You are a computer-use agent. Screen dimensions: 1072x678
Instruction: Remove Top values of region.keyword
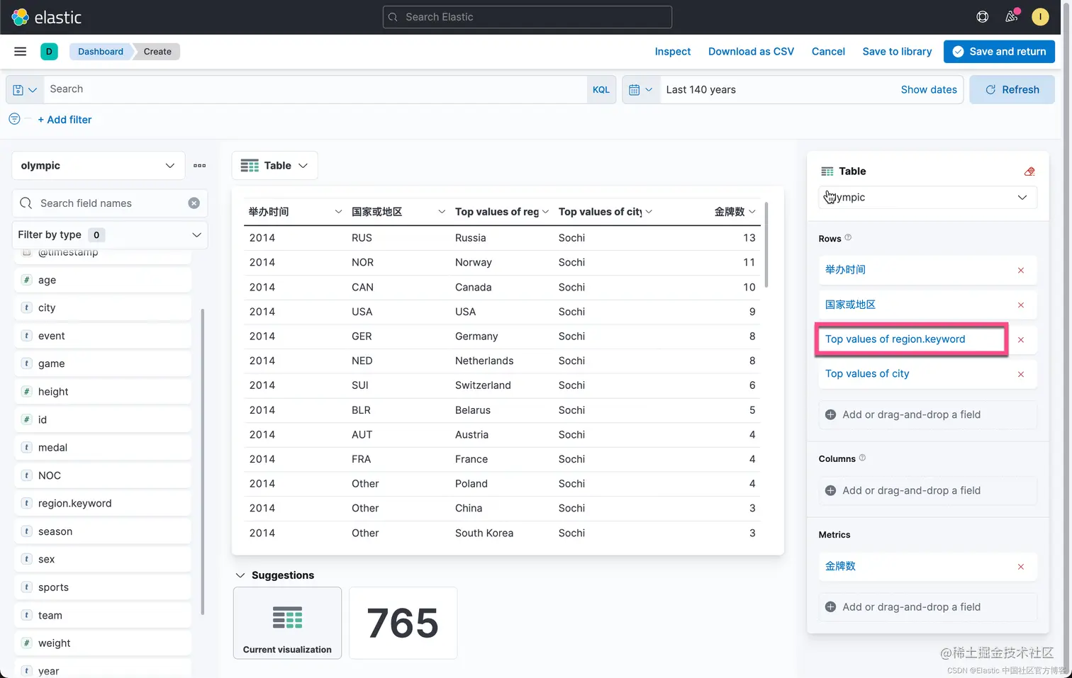(x=1021, y=339)
